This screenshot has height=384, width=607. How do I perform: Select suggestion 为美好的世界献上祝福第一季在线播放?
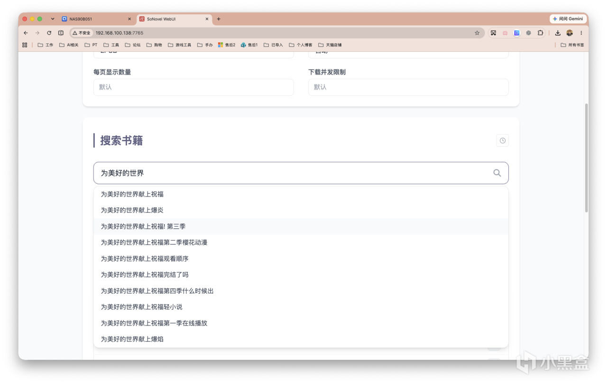[x=301, y=323]
